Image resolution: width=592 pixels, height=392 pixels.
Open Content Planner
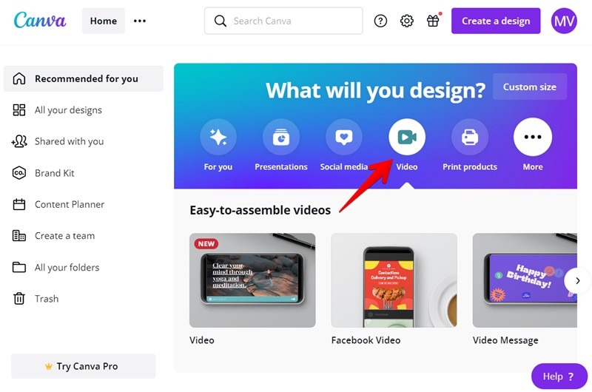coord(58,204)
